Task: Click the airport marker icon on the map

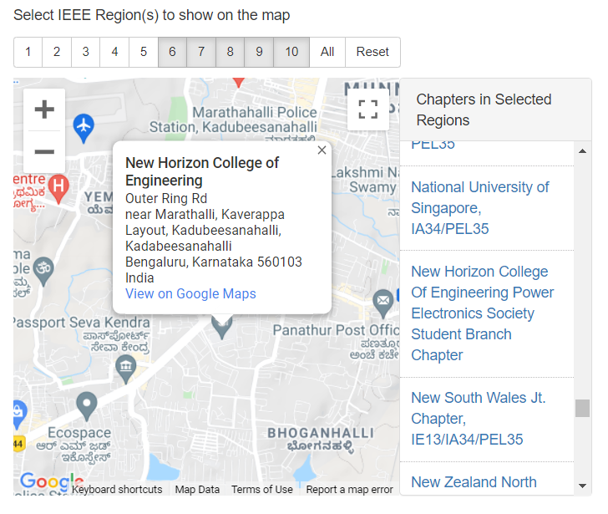Action: coord(84,129)
